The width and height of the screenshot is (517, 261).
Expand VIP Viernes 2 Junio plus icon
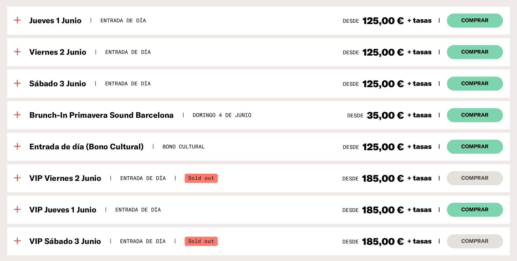(17, 178)
